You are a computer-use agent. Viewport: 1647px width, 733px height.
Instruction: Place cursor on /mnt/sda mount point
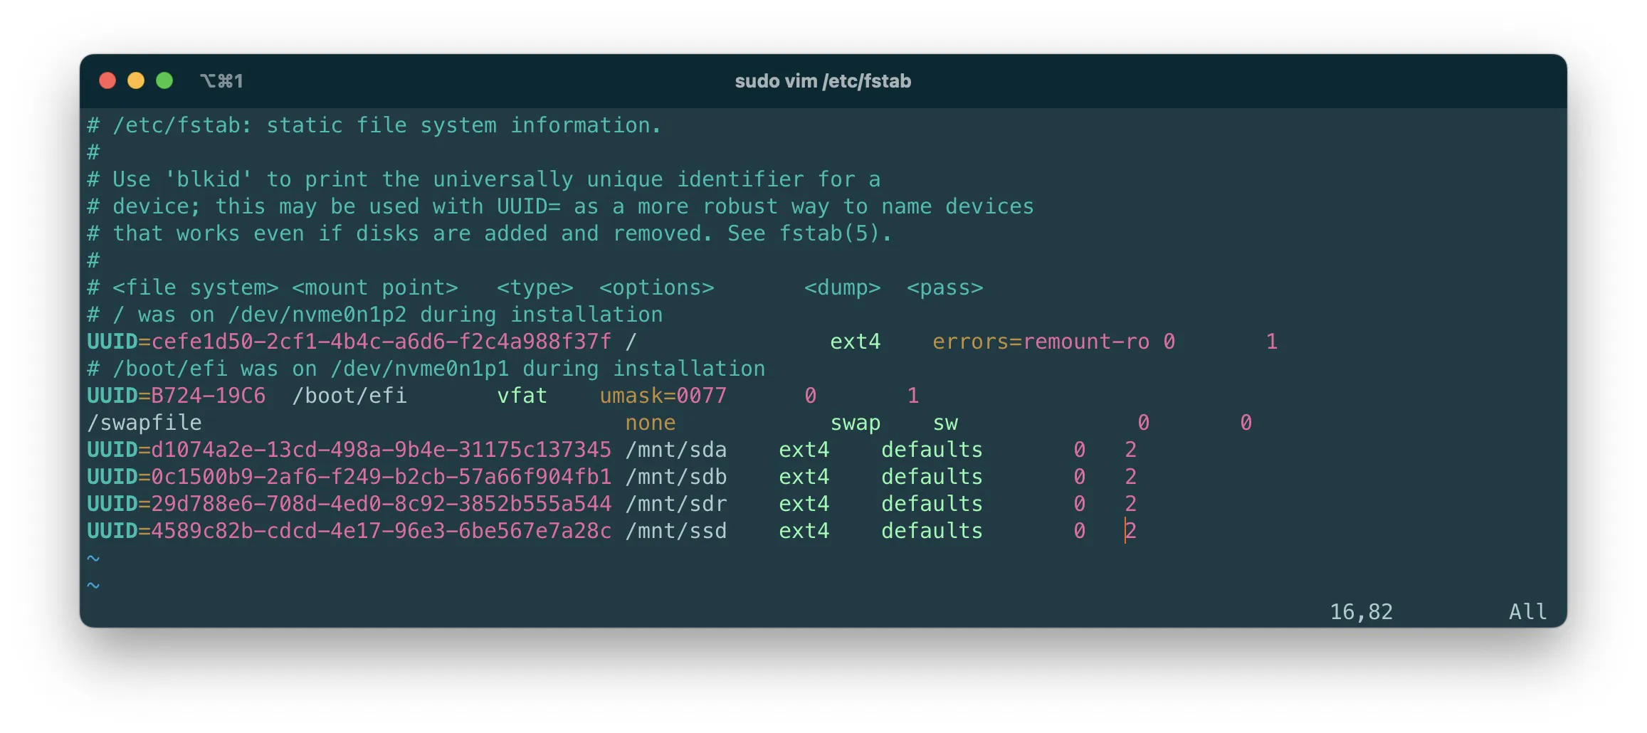676,450
